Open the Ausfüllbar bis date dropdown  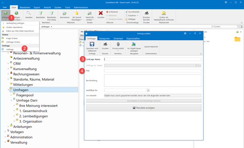pyautogui.click(x=148, y=90)
